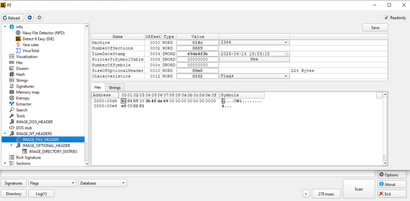Click the TimeDateStamp value 69de4f3b
The image size is (410, 201).
(x=198, y=54)
